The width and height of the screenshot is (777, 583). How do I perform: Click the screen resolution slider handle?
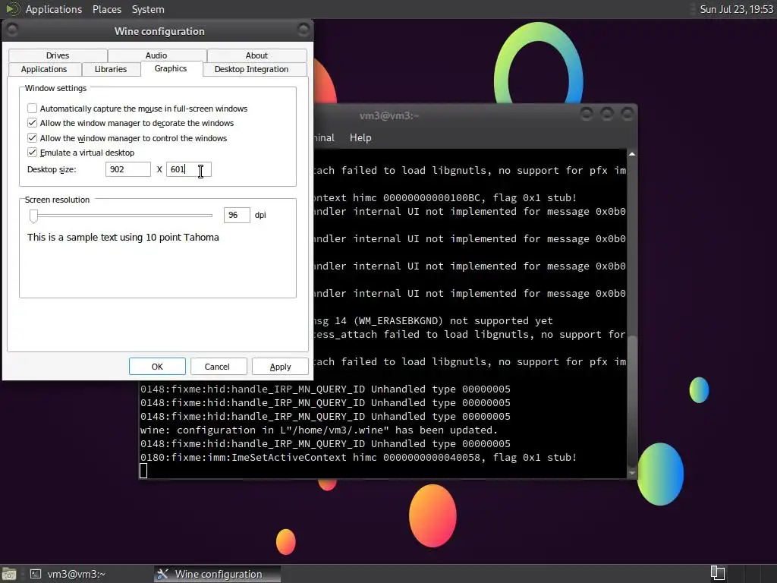tap(33, 215)
